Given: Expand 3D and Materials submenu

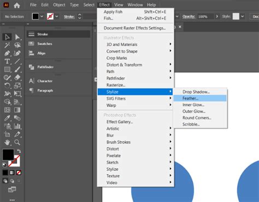Looking at the screenshot, I should [x=136, y=44].
